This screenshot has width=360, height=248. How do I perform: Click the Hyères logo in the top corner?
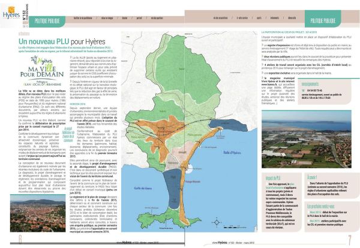click(x=11, y=13)
